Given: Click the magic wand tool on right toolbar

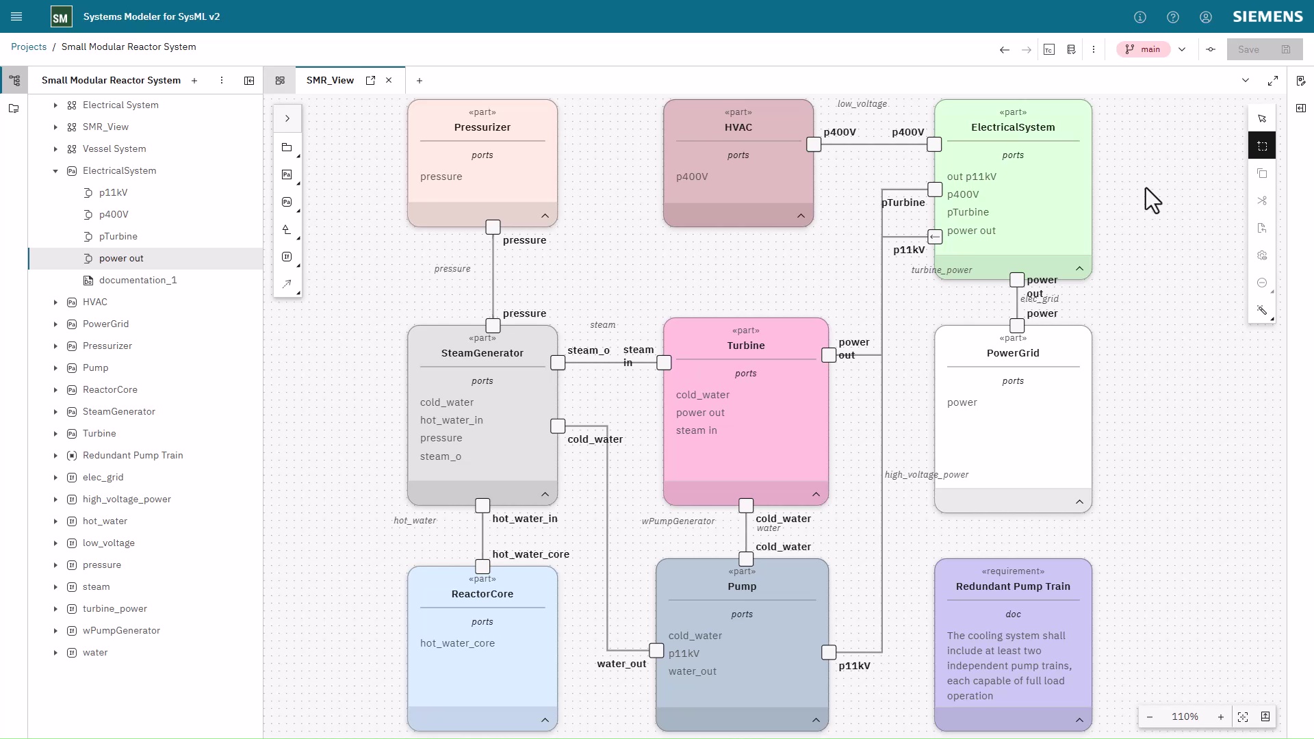Looking at the screenshot, I should [x=1262, y=310].
